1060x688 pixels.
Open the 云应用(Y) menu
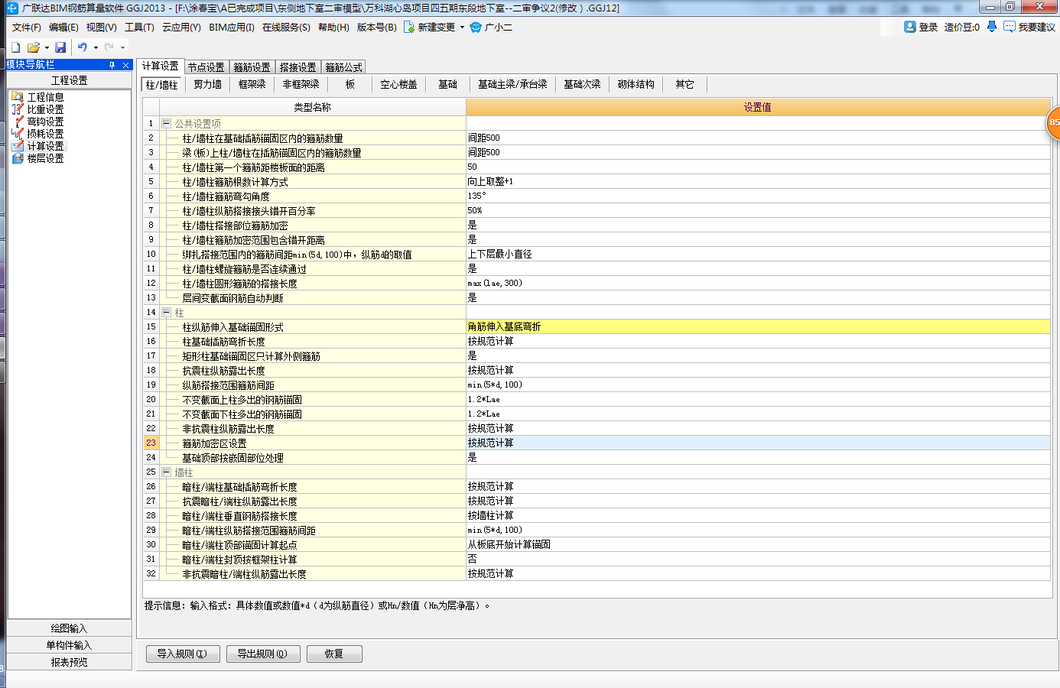click(181, 27)
